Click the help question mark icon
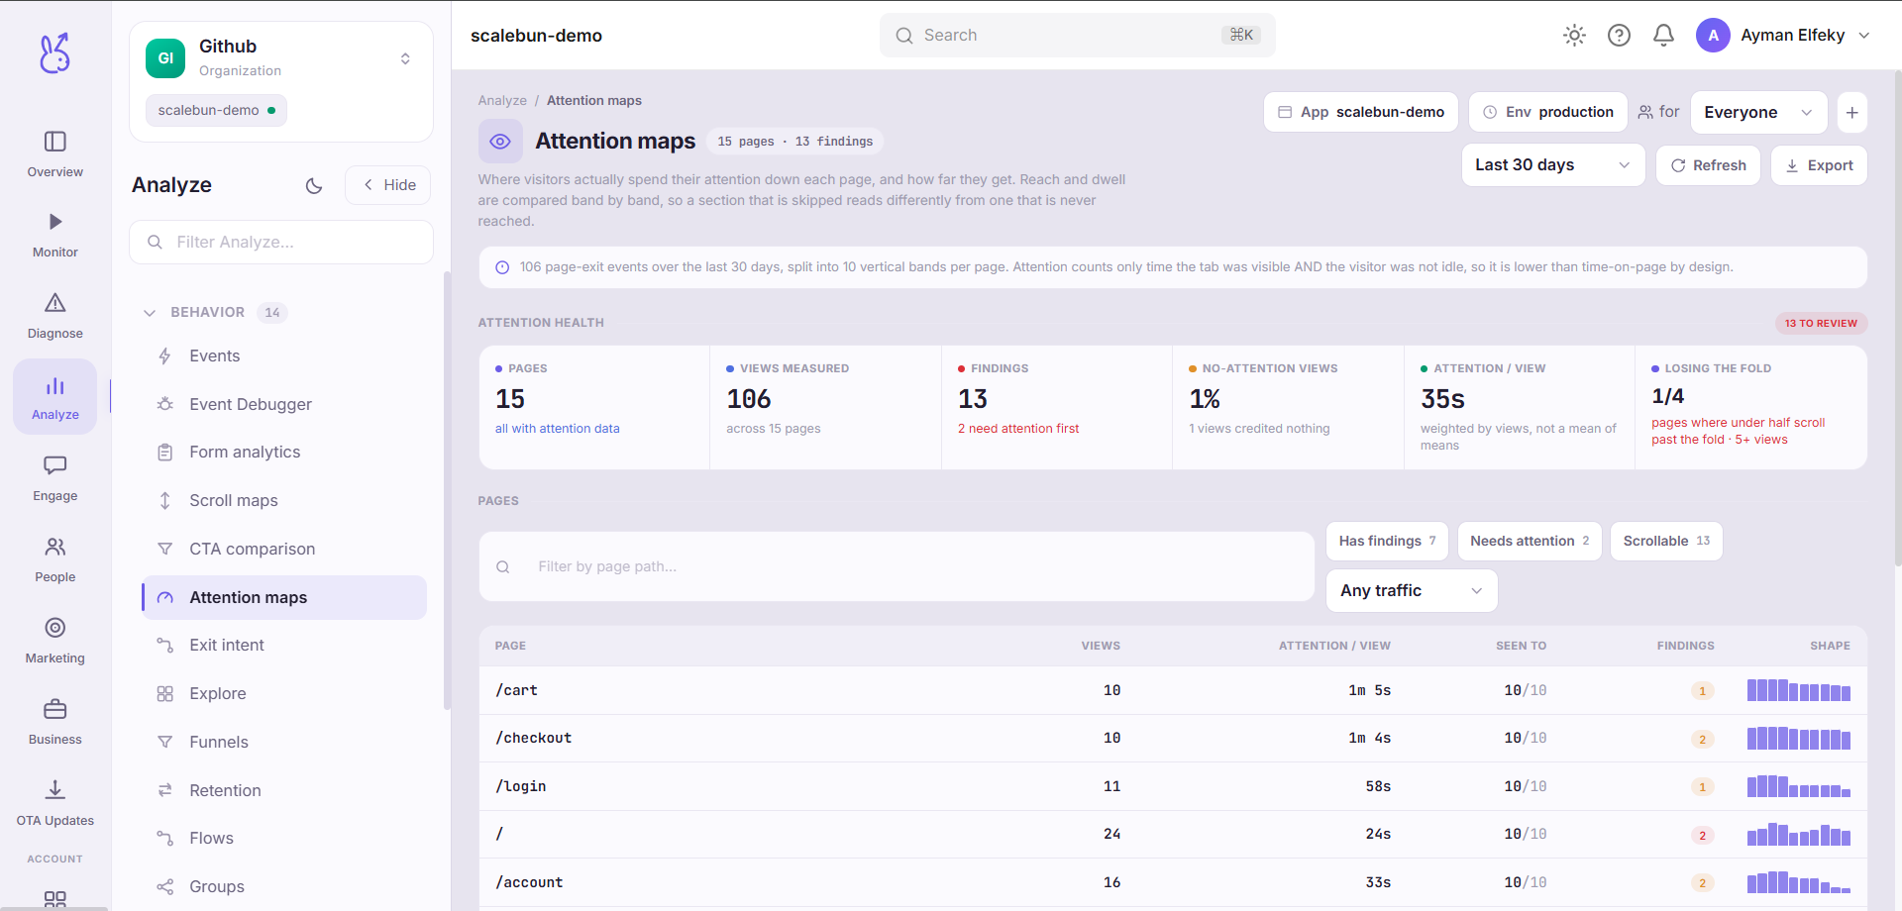Screen dimensions: 1902x911 tap(1619, 36)
